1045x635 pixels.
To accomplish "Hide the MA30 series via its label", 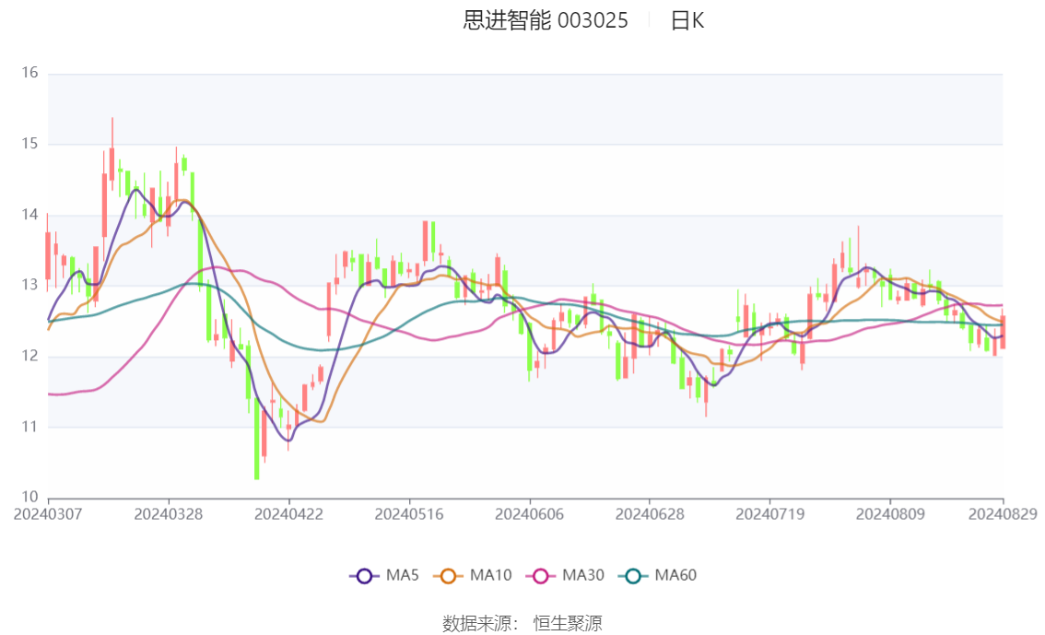I will [x=583, y=575].
